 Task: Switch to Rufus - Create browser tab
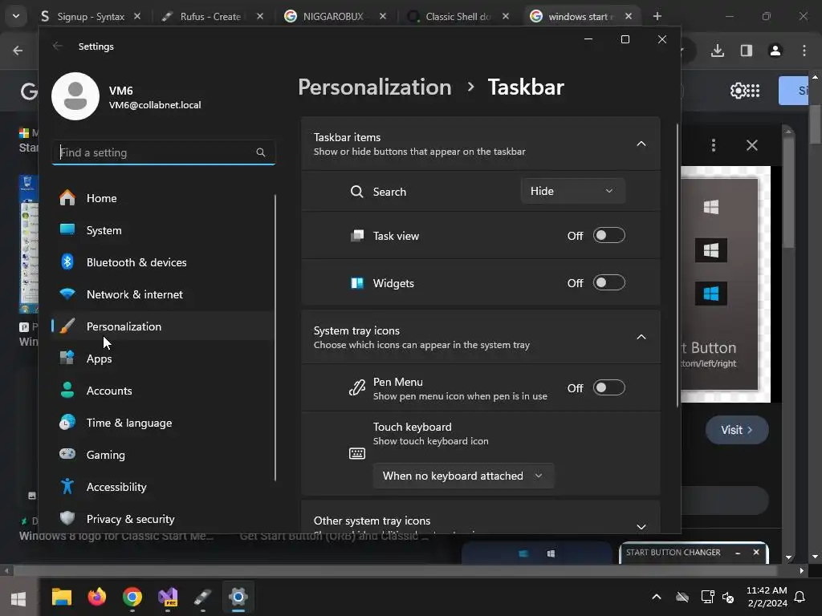coord(212,16)
